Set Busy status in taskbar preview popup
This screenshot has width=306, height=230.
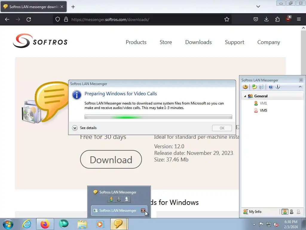tap(119, 199)
